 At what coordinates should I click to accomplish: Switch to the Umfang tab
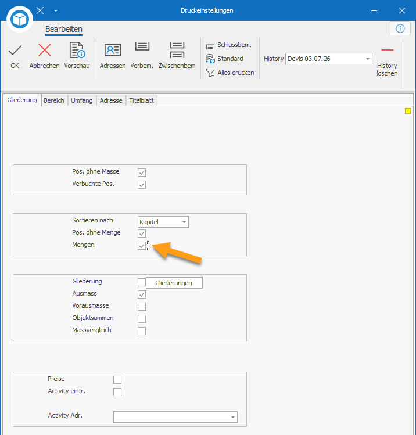click(82, 100)
